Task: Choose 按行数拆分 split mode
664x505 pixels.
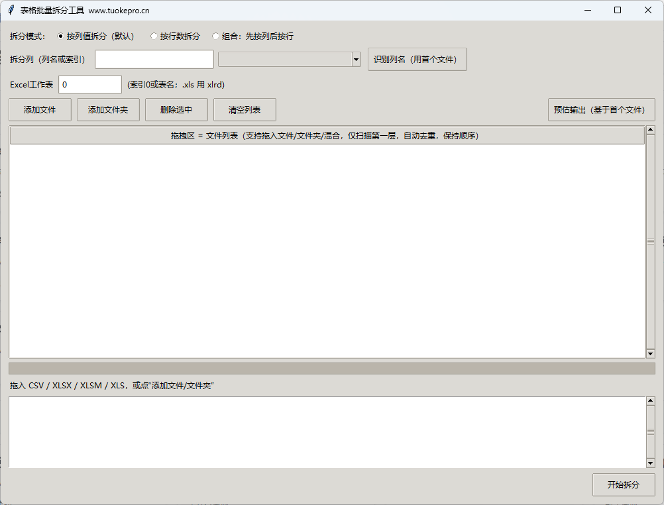Action: 154,36
